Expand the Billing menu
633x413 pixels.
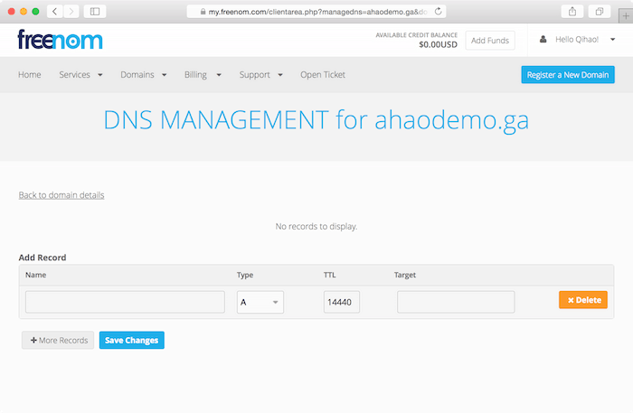[x=203, y=75]
